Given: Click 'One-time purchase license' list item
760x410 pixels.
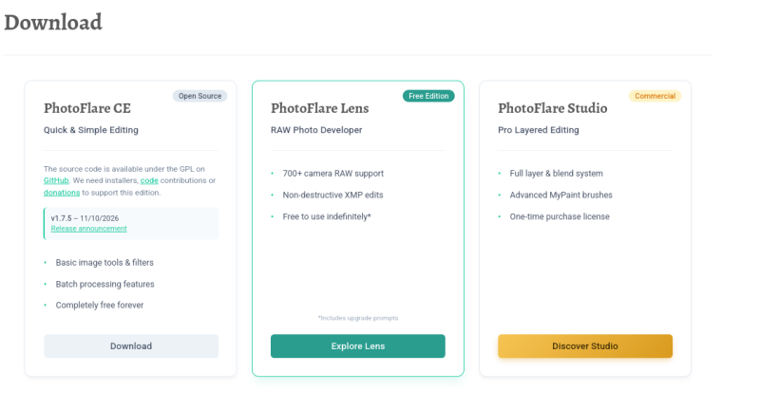Looking at the screenshot, I should pos(560,216).
